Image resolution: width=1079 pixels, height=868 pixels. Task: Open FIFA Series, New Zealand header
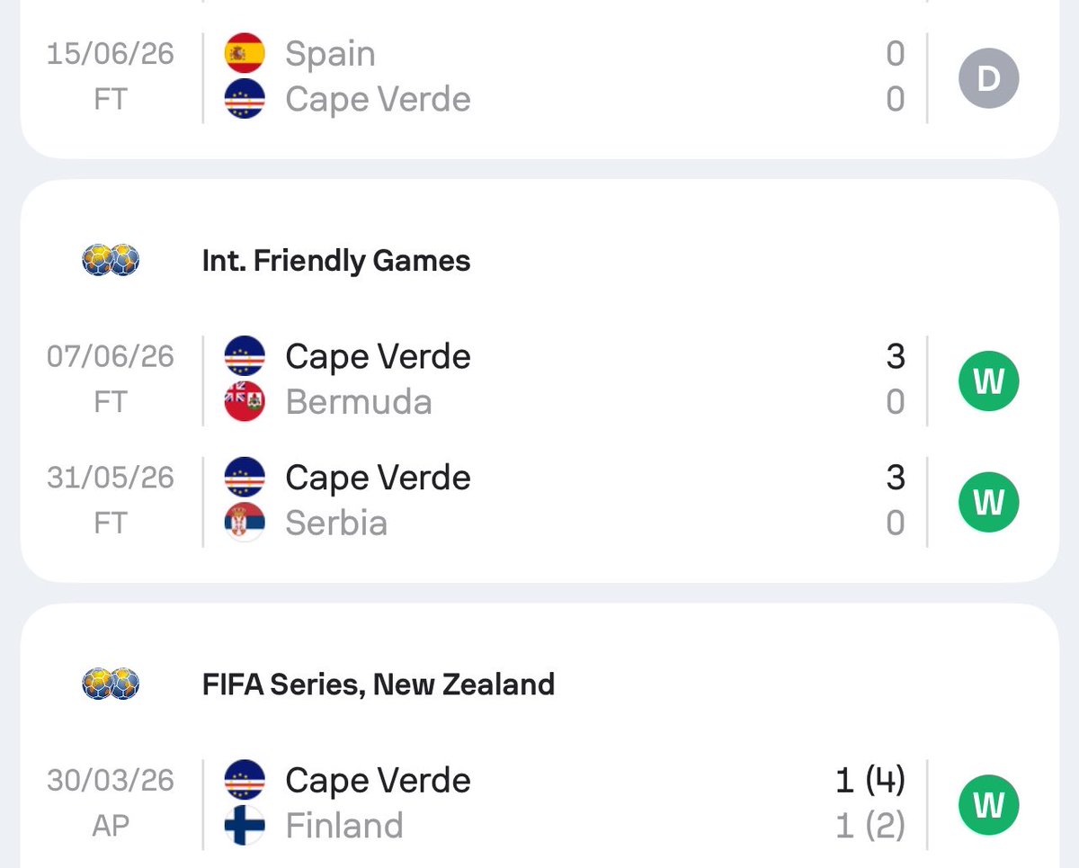point(379,685)
